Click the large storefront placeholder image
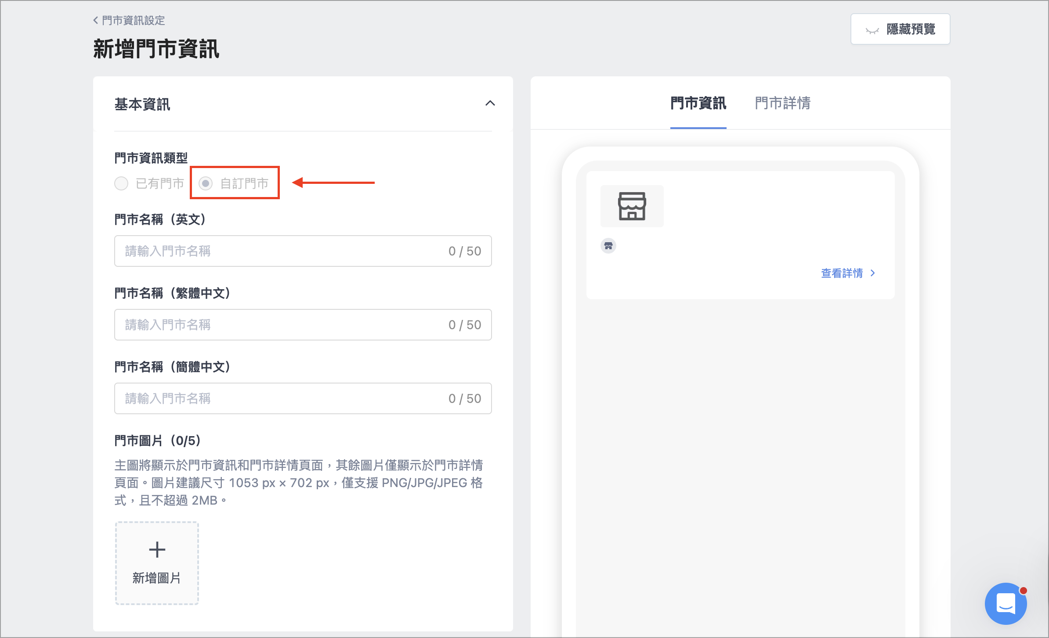This screenshot has height=638, width=1049. 632,206
